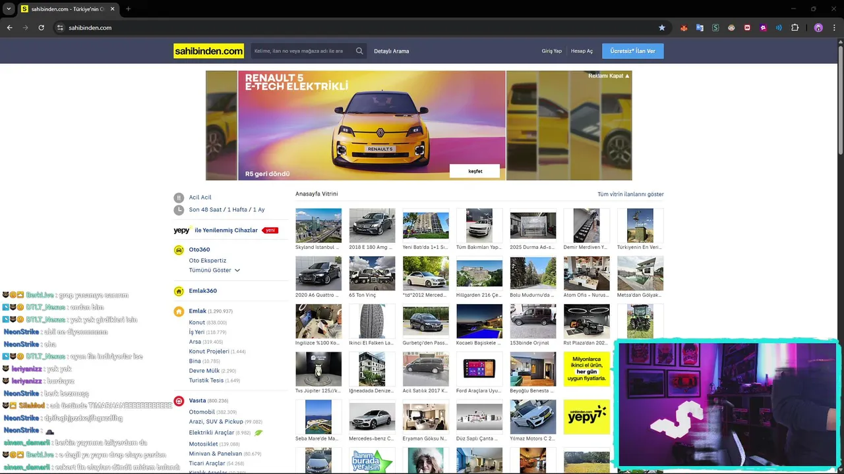This screenshot has width=844, height=474.
Task: Open the Skyland Istanbul listing thumbnail
Action: click(318, 225)
